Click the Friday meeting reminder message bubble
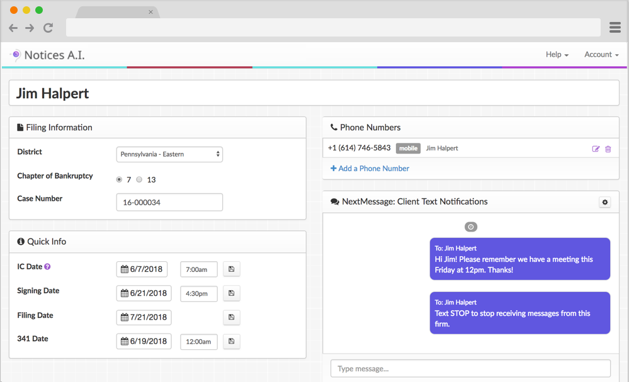 tap(520, 259)
